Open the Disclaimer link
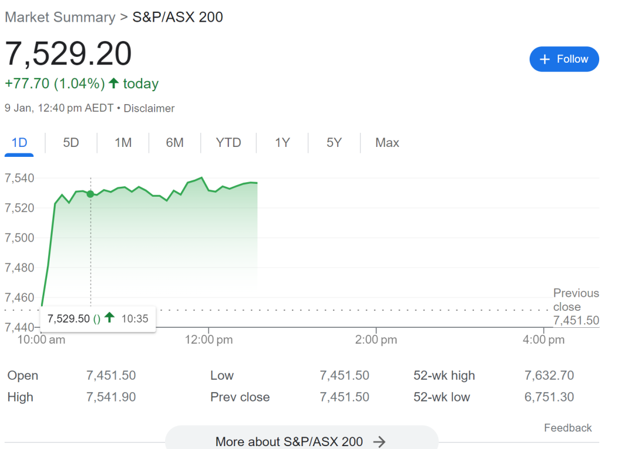 click(149, 108)
